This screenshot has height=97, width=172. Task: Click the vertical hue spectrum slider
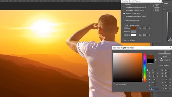(145, 67)
